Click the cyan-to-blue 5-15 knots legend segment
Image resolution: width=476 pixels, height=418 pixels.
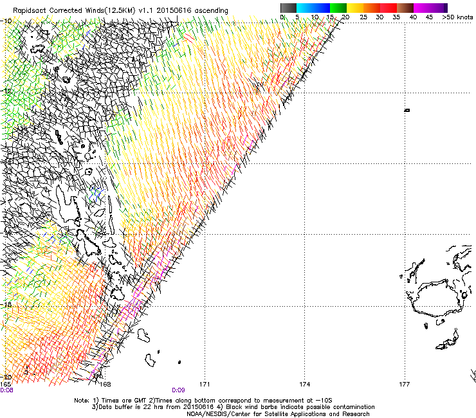313,8
